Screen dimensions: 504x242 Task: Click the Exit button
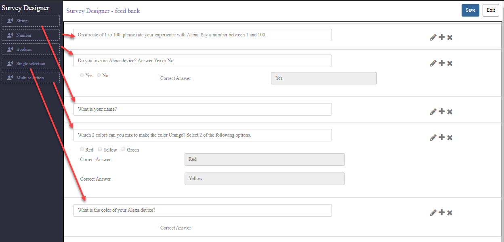tap(491, 10)
